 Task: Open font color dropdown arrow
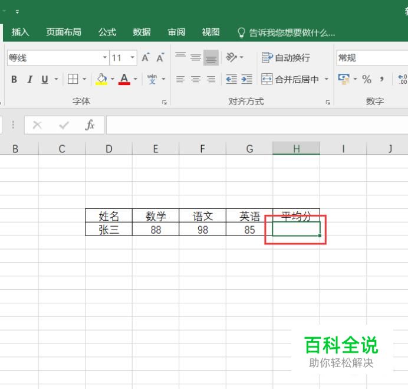click(135, 79)
